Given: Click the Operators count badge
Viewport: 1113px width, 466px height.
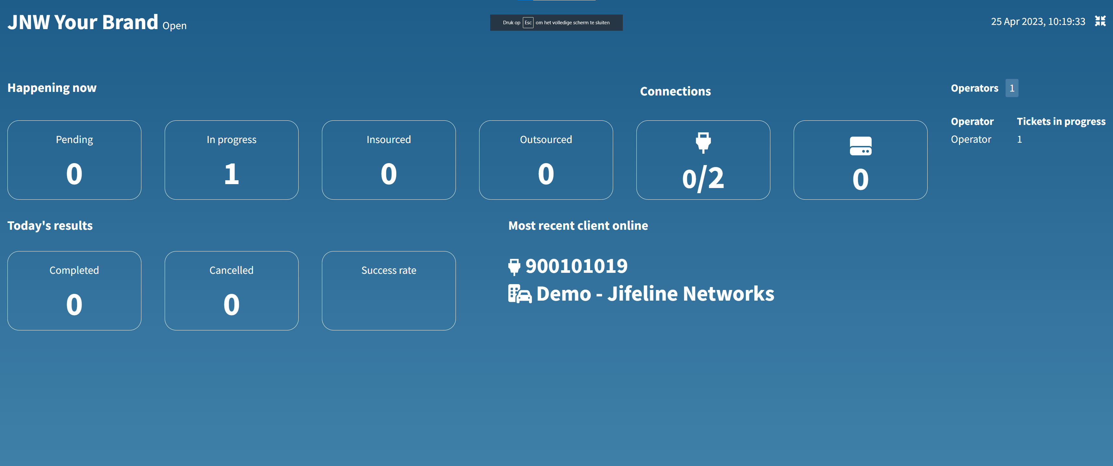Looking at the screenshot, I should pos(1011,88).
